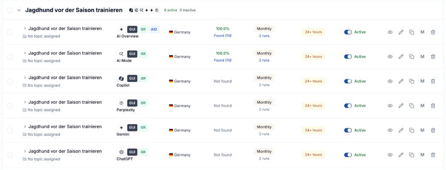Screen dimensions: 446x170
Task: View details of the Gemini row
Action: coord(390,131)
